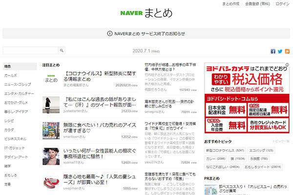Select 定番 category in sidebar
The height and width of the screenshot is (195, 293).
(7, 184)
